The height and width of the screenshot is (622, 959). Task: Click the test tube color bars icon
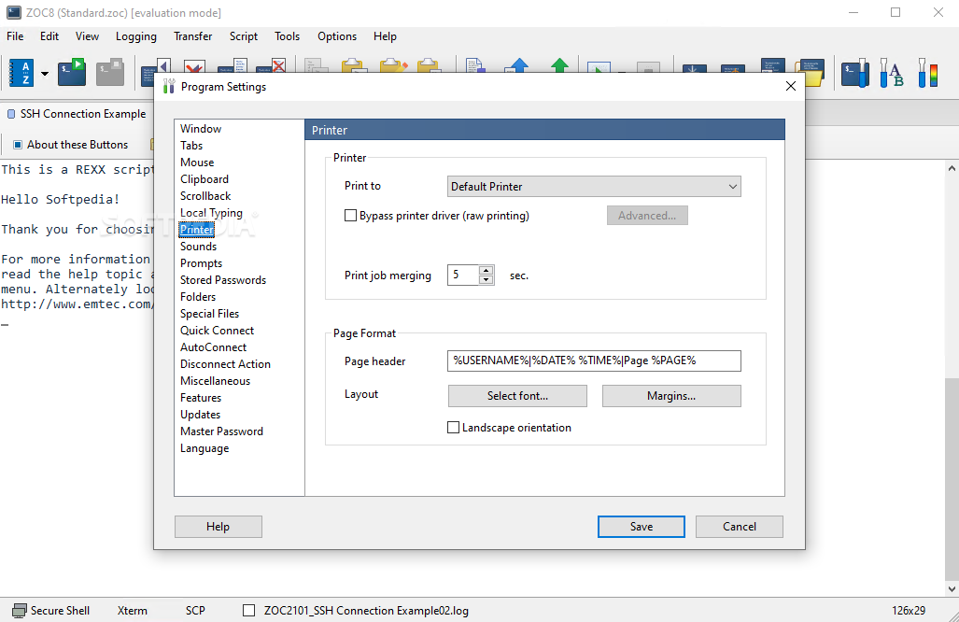tap(928, 74)
